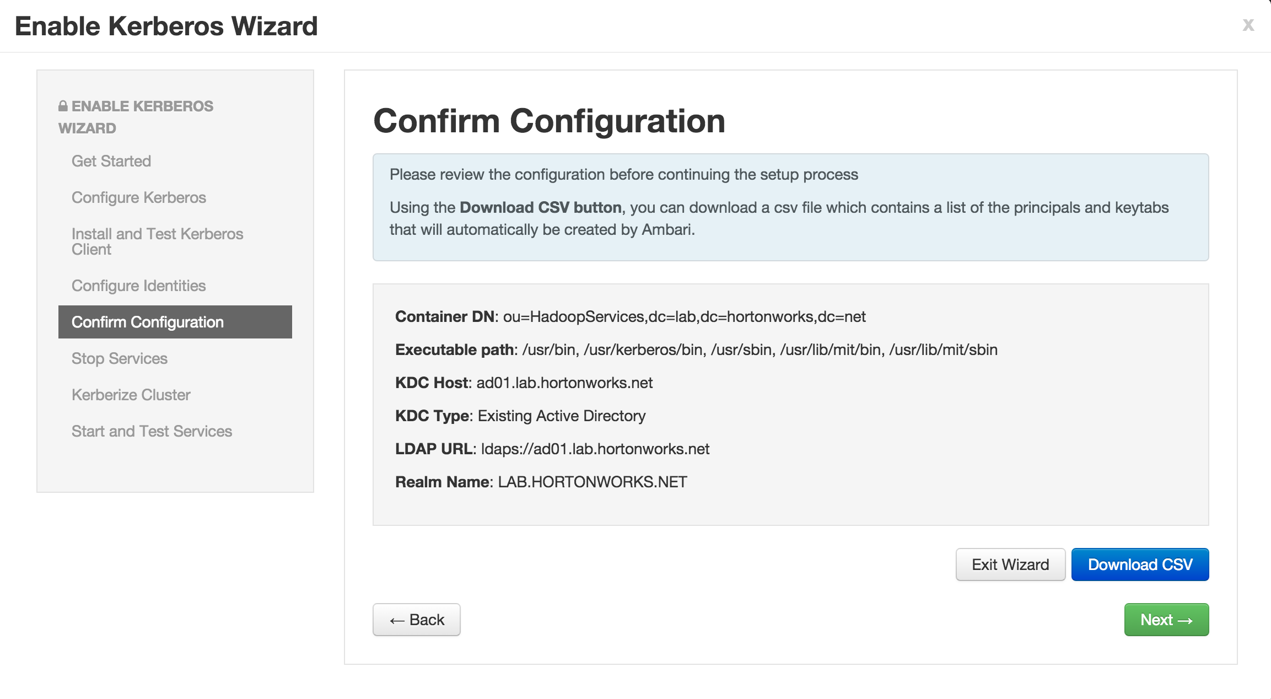Click the Container DN value text
Image resolution: width=1271 pixels, height=699 pixels.
pyautogui.click(x=685, y=316)
